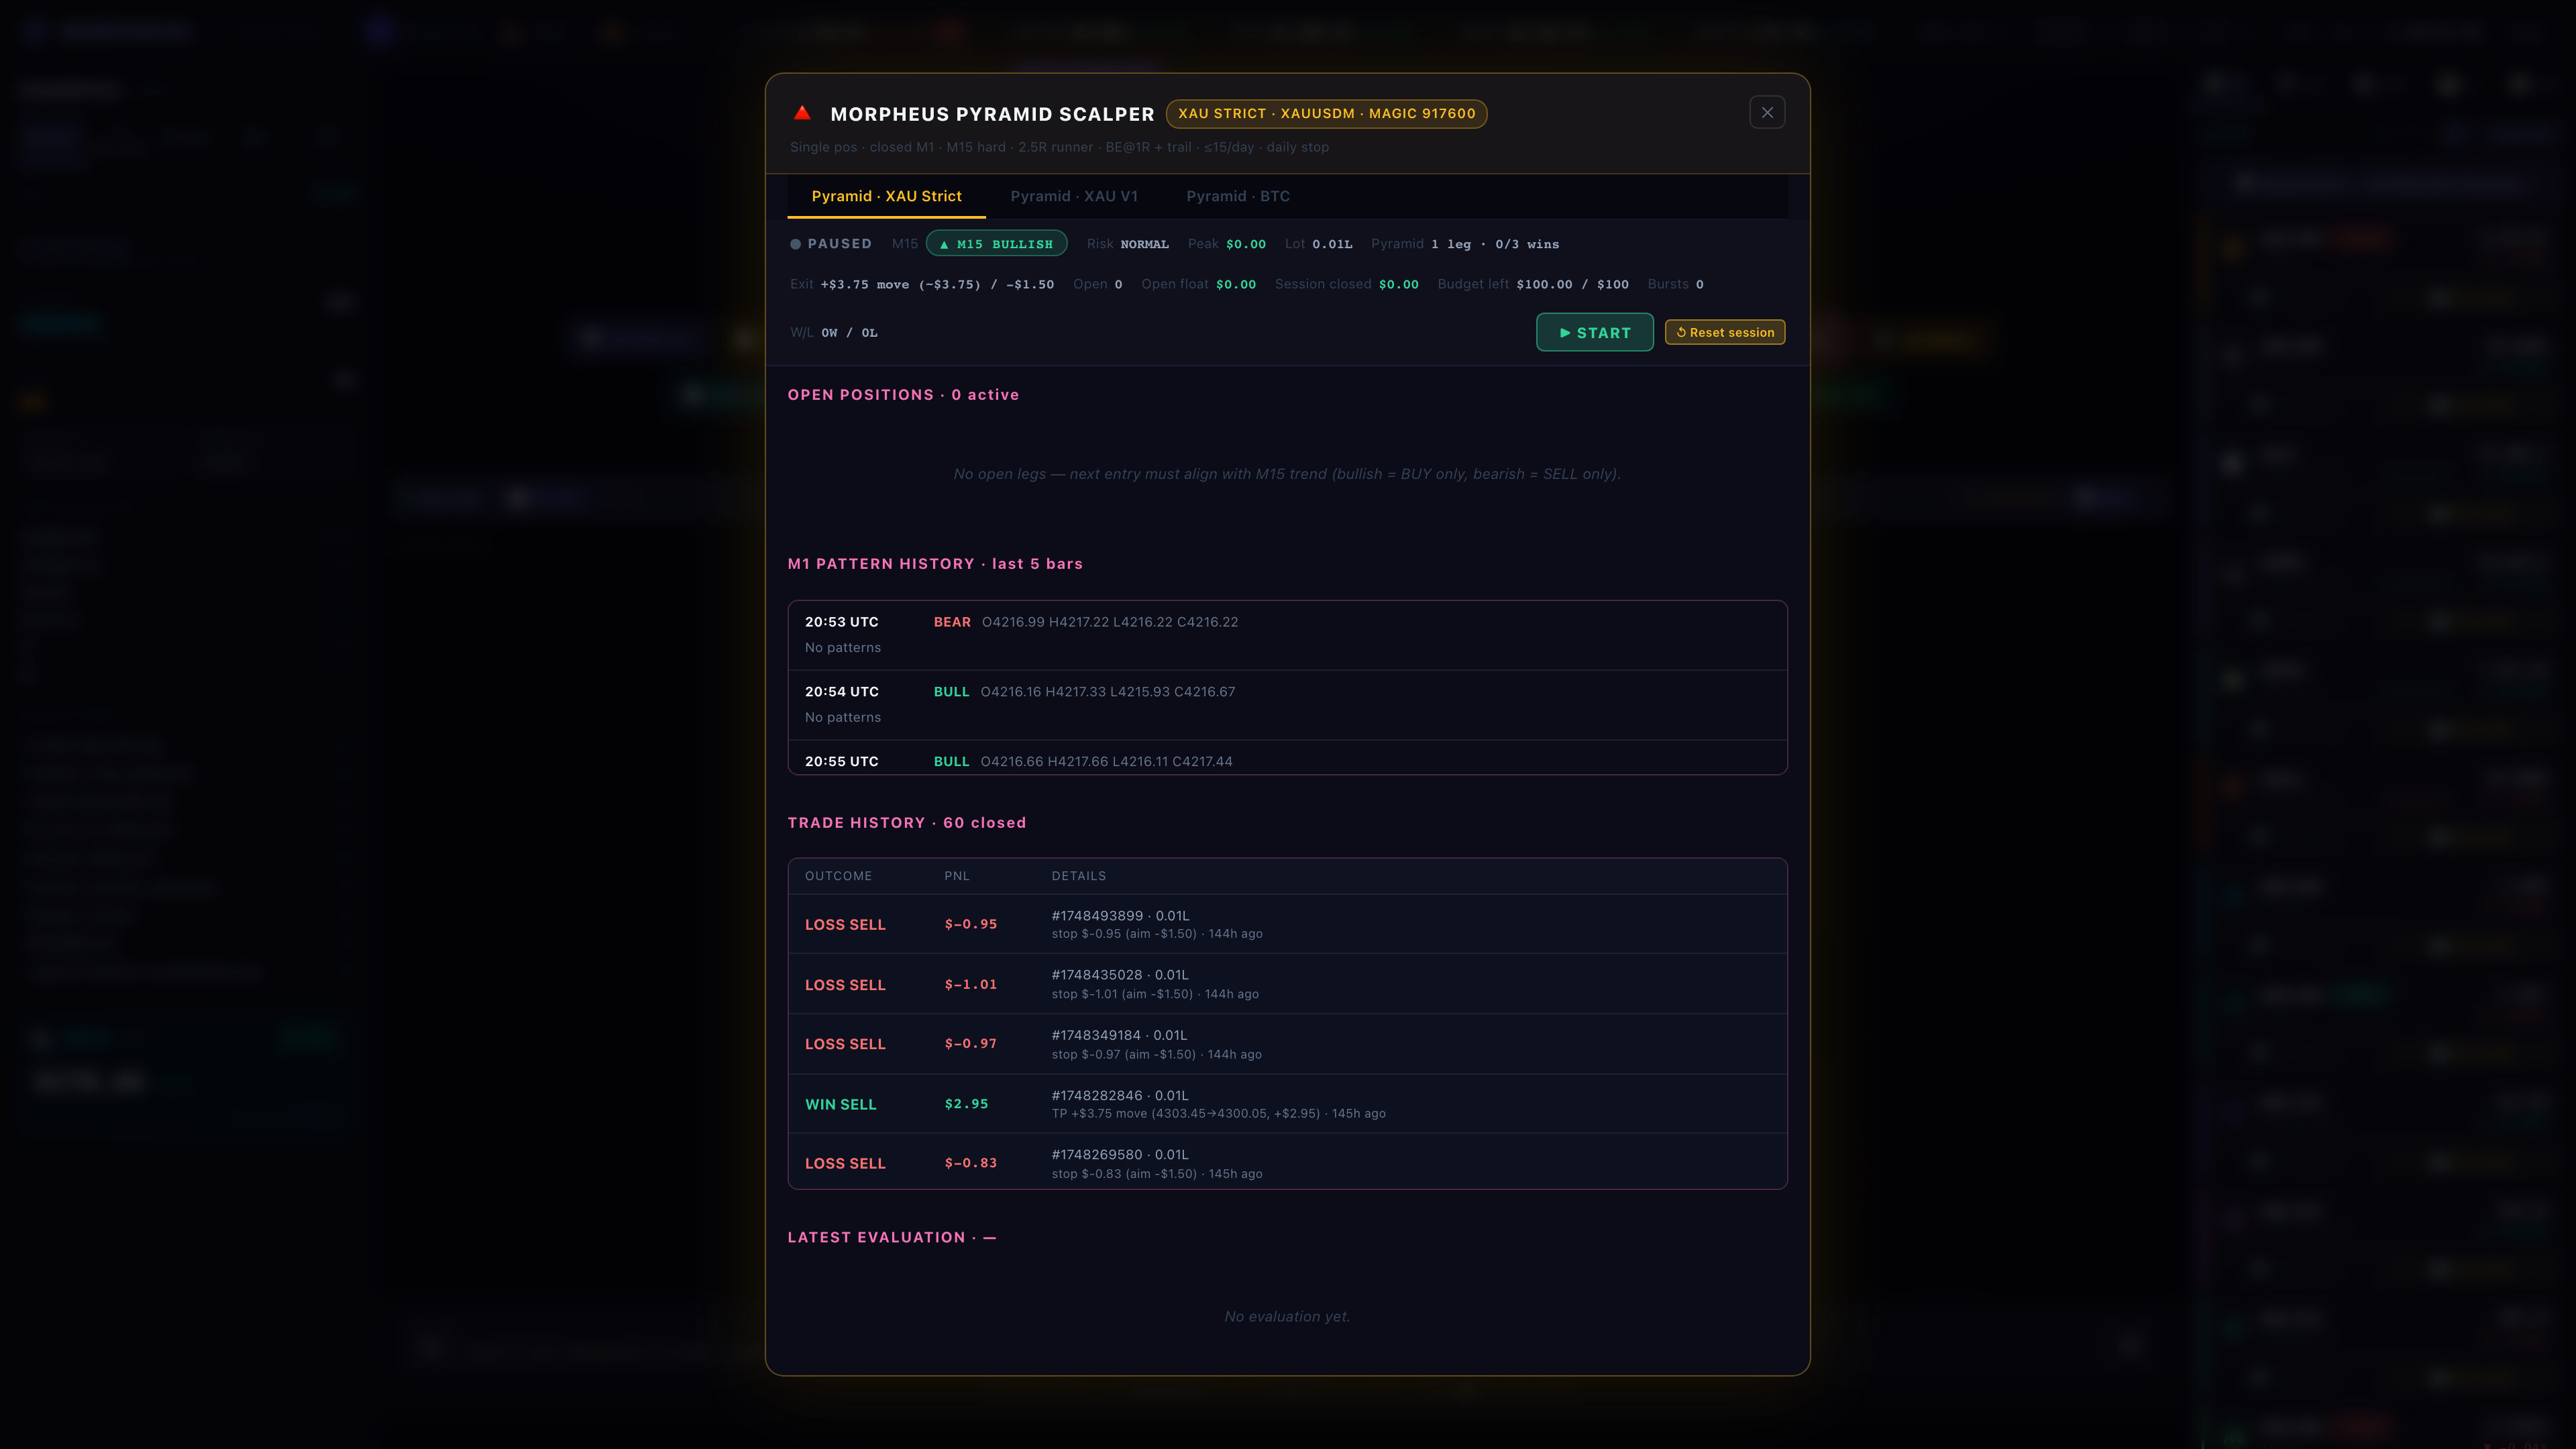
Task: Open the Pyramid · BTC tab
Action: click(1238, 196)
